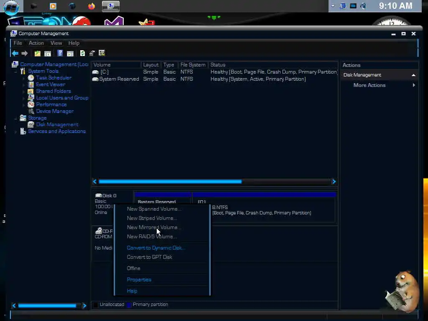Expand the More Actions submenu arrow
The image size is (428, 321).
point(414,85)
